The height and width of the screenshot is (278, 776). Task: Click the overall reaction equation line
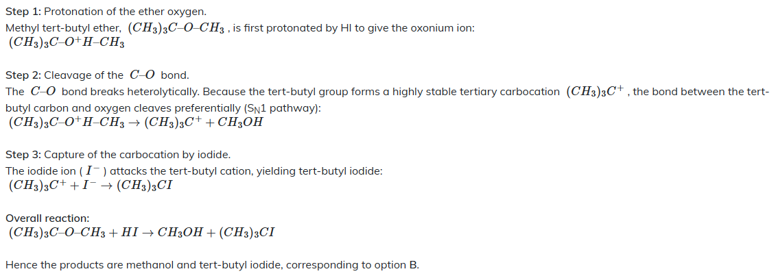coord(141,232)
